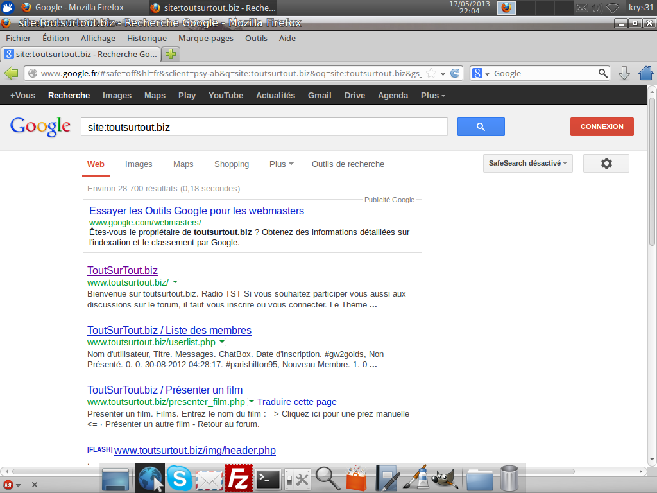Image resolution: width=657 pixels, height=493 pixels.
Task: Open the magnifier search dock icon
Action: [x=328, y=478]
